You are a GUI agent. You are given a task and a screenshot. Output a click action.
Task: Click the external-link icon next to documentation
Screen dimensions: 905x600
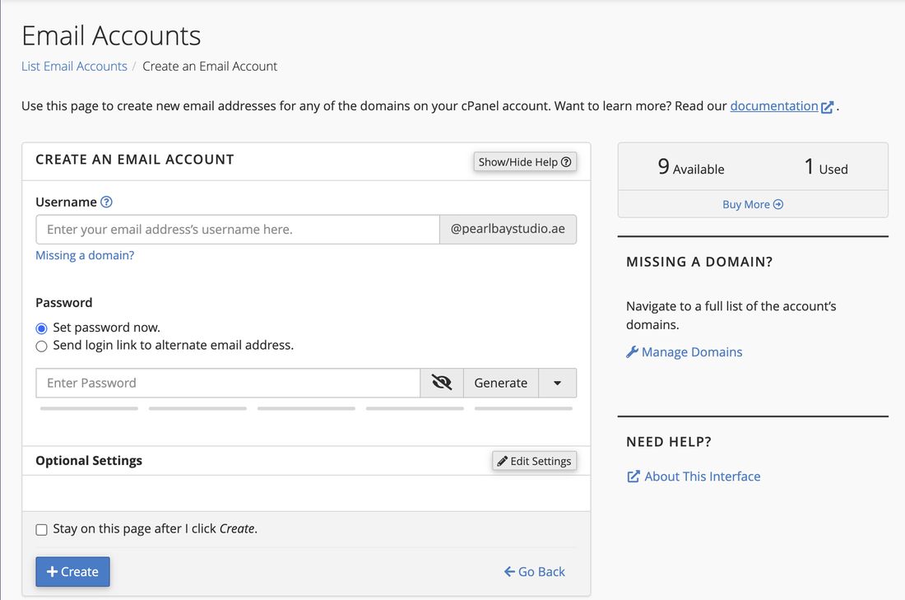[x=827, y=107]
